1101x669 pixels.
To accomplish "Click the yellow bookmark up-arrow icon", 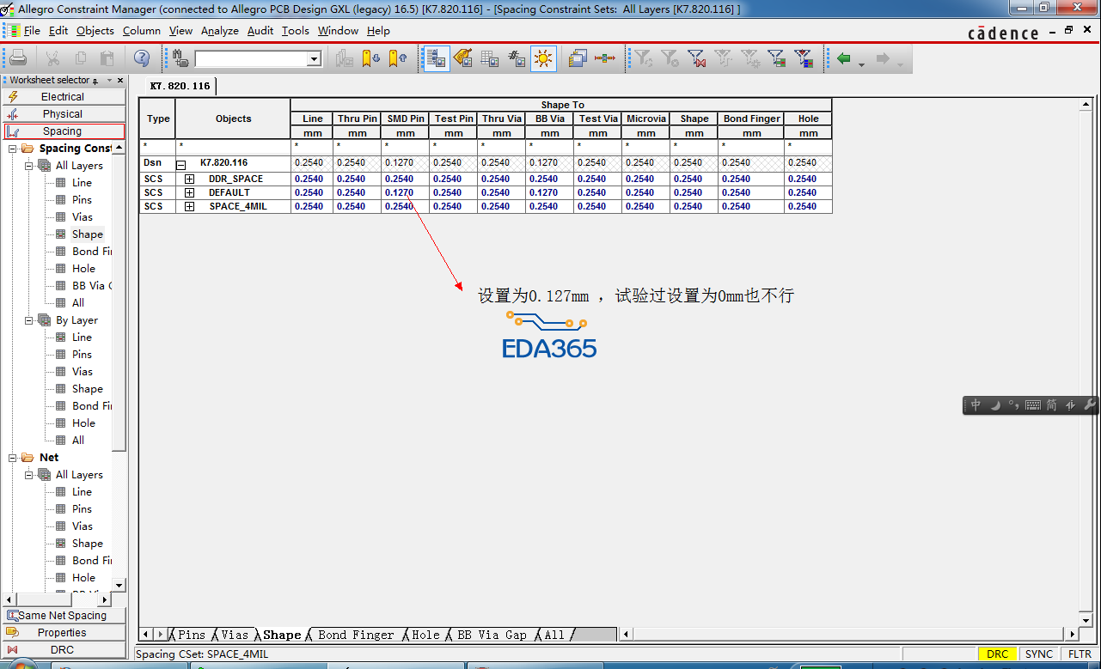I will pyautogui.click(x=397, y=58).
